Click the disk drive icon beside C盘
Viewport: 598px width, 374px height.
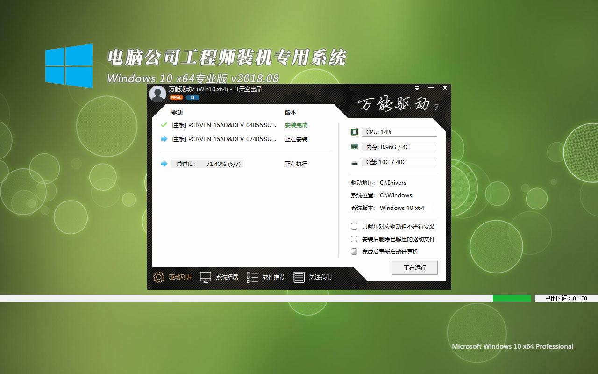pos(354,162)
